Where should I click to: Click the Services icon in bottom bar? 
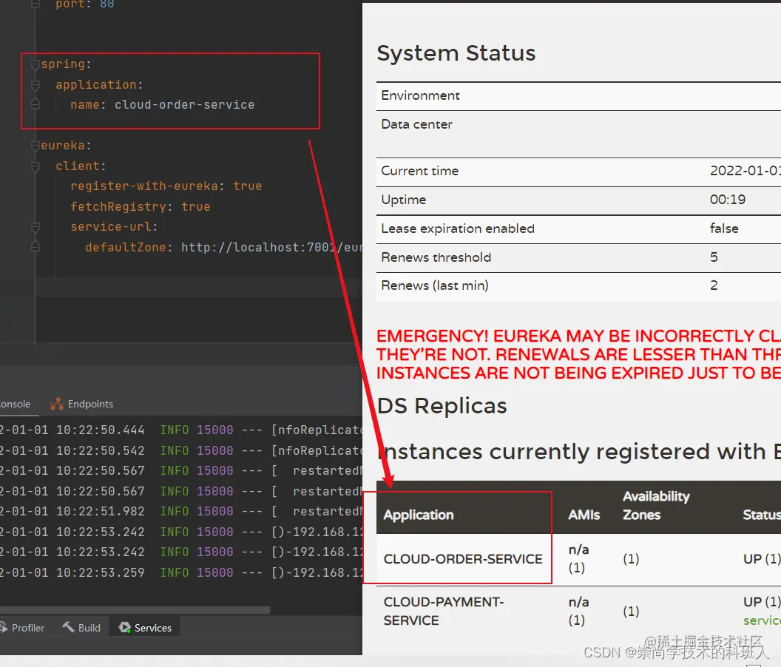[124, 628]
